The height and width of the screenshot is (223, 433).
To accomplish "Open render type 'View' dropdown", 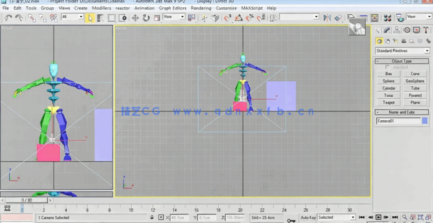I will click(x=419, y=17).
